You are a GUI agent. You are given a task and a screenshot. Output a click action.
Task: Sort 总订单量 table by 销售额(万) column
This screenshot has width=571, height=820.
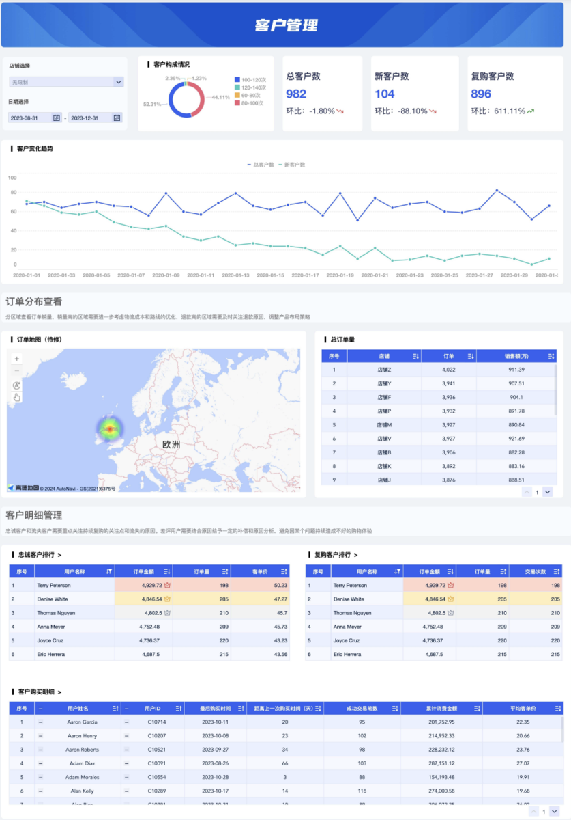point(551,356)
